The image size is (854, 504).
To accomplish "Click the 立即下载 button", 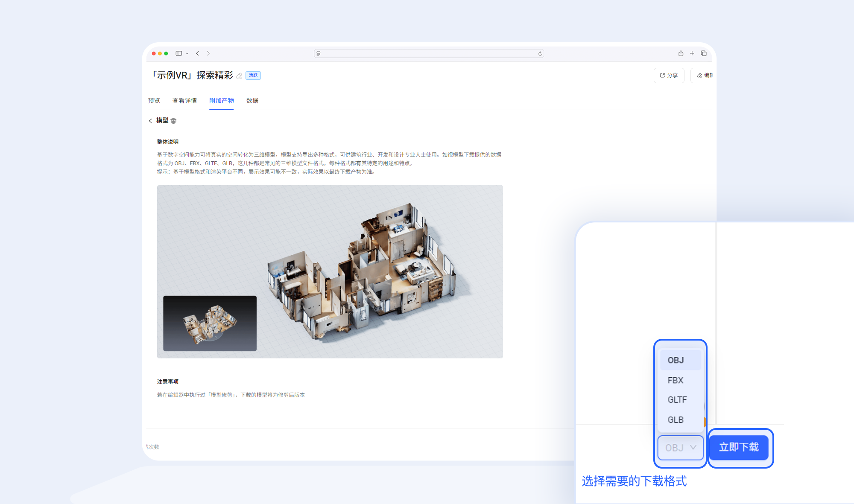I will coord(739,447).
